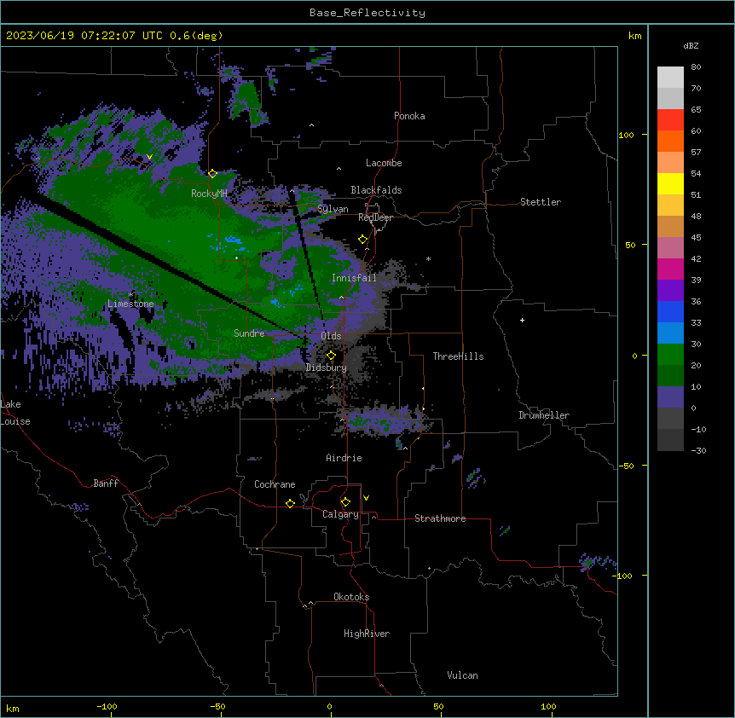The width and height of the screenshot is (735, 718).
Task: Click the Cochrane town label
Action: 275,484
